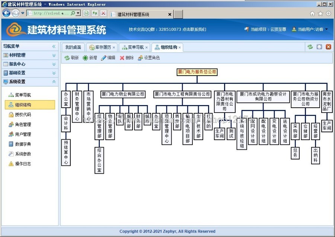
Task: Click the green refresh icon near tab bar
Action: pos(310,47)
